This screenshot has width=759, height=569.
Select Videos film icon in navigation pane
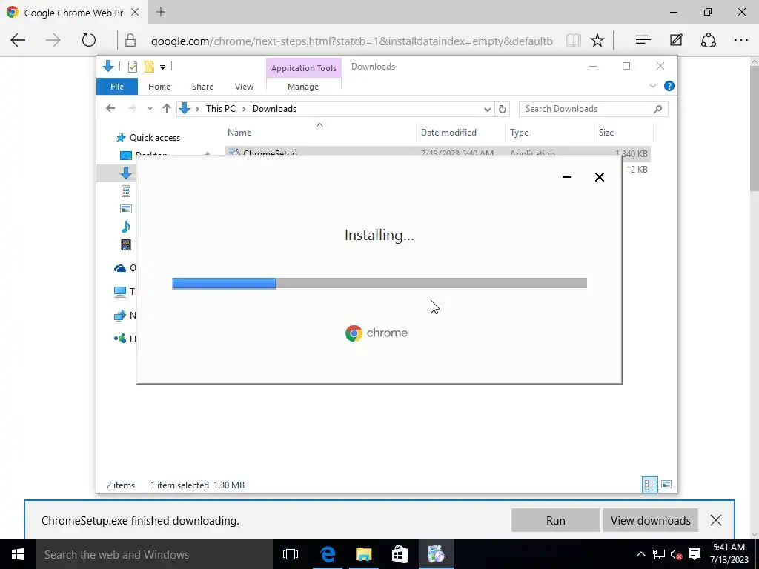click(x=126, y=244)
